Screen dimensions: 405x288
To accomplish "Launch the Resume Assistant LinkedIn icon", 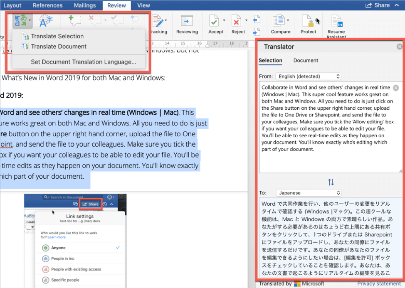I will pyautogui.click(x=337, y=21).
